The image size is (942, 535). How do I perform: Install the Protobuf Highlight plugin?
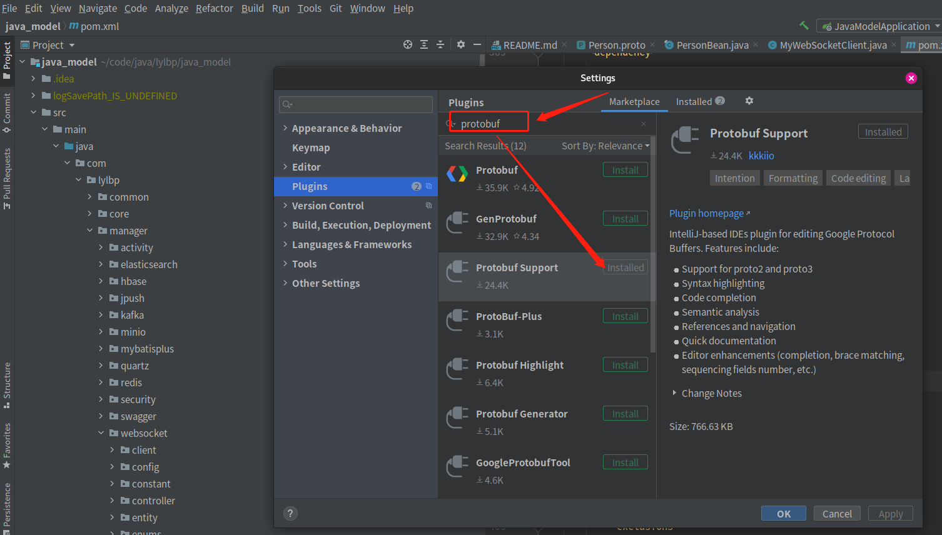tap(625, 365)
